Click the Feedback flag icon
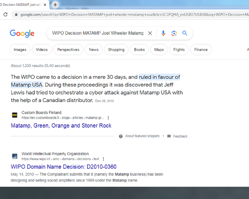249x199 pixels. 169,136
